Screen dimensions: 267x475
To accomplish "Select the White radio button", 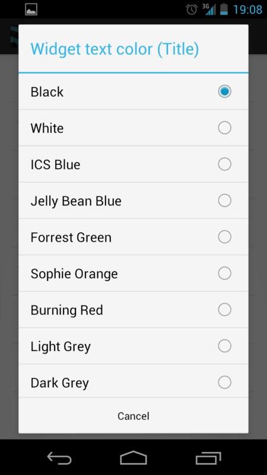I will [225, 128].
